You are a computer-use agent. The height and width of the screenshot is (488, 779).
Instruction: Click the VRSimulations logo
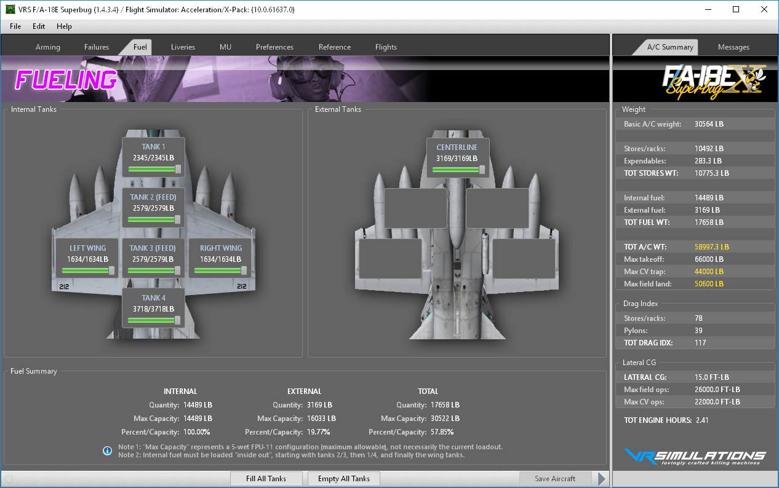coord(695,457)
